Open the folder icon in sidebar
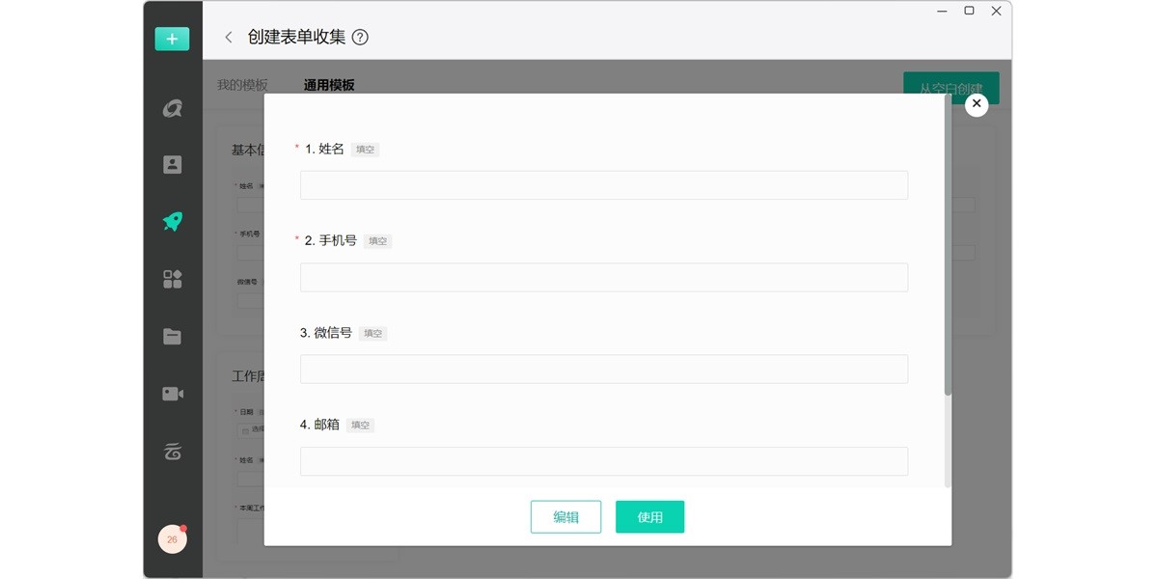Viewport: 1158px width, 579px height. coord(172,337)
